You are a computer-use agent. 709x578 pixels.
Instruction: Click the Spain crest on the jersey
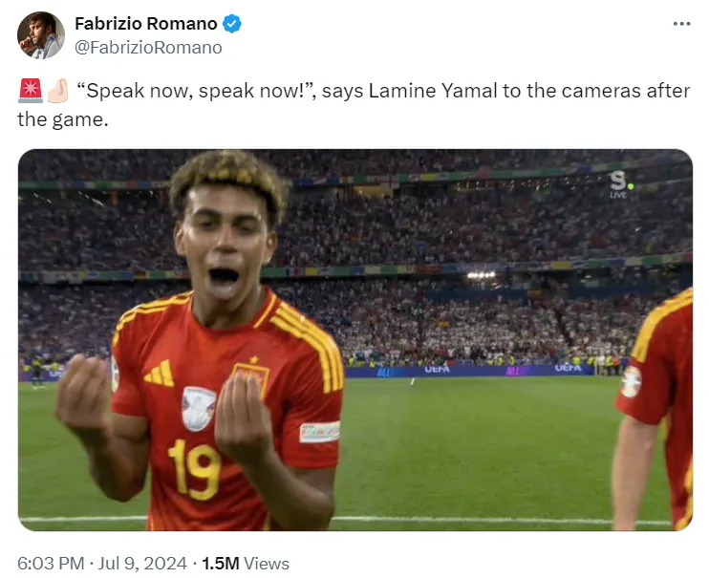[251, 375]
